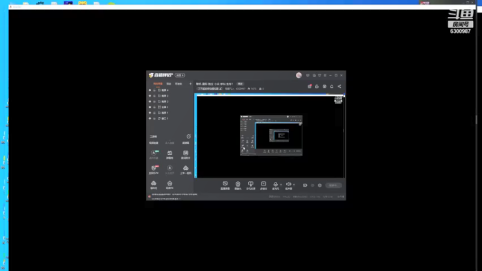
Task: Edit the stream title with pencil icon
Action: coord(221,89)
